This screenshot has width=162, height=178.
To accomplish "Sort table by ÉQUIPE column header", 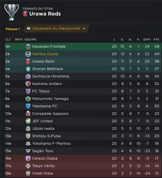I will 30,40.
